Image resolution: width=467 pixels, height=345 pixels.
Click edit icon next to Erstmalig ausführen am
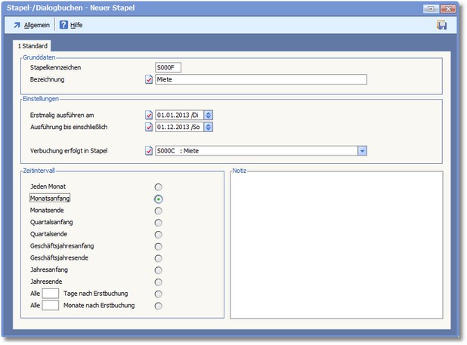tap(149, 115)
